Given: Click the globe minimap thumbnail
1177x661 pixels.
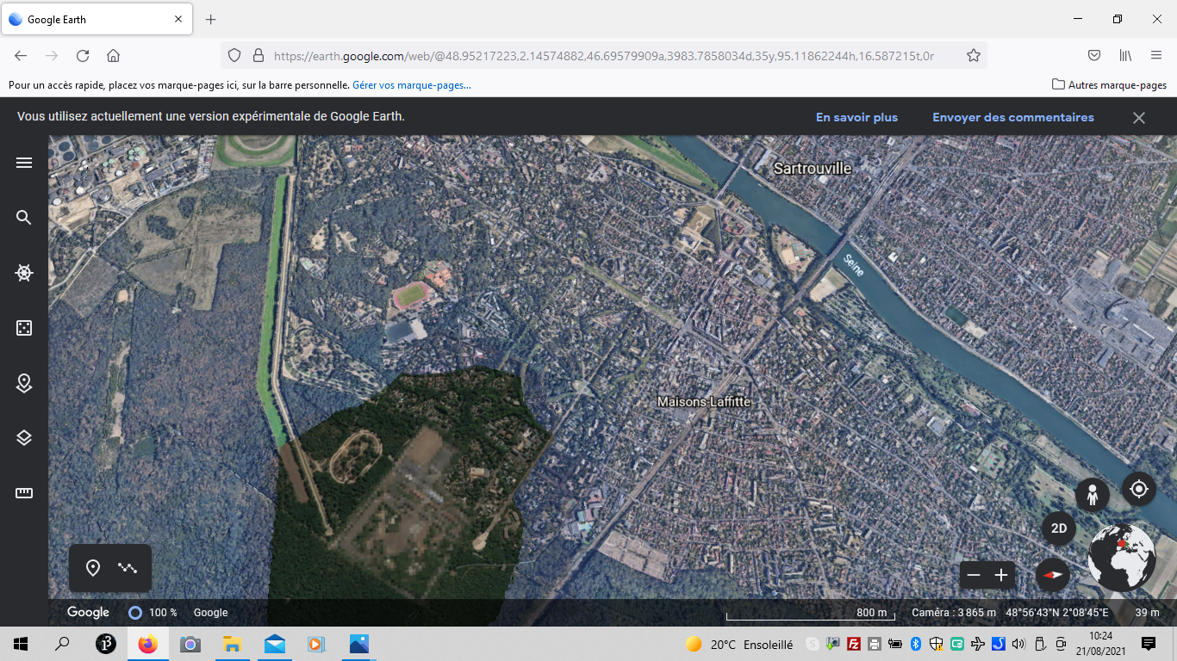Looking at the screenshot, I should click(x=1121, y=557).
